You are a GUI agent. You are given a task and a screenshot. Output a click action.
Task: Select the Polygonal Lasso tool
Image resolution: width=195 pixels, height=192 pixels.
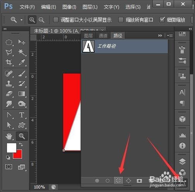point(9,52)
